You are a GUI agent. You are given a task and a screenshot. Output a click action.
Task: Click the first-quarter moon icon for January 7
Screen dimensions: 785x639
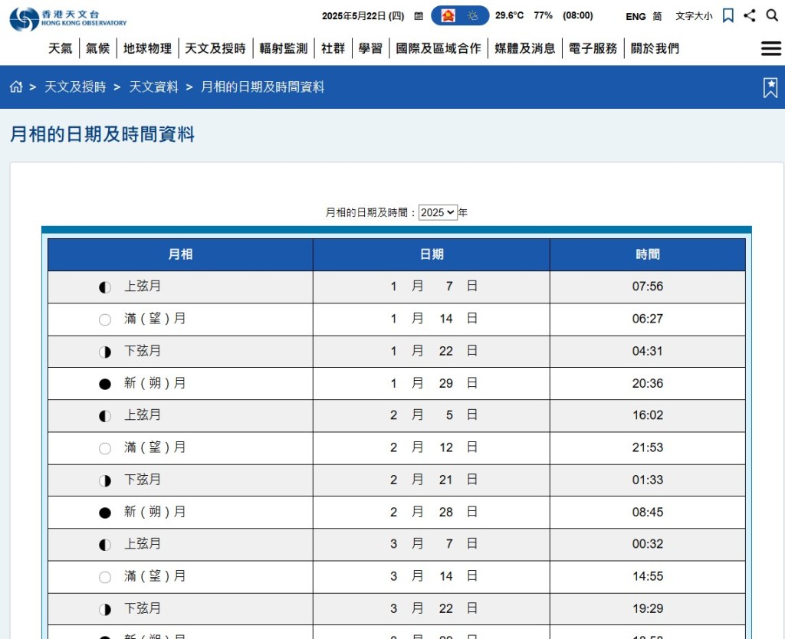click(x=104, y=287)
